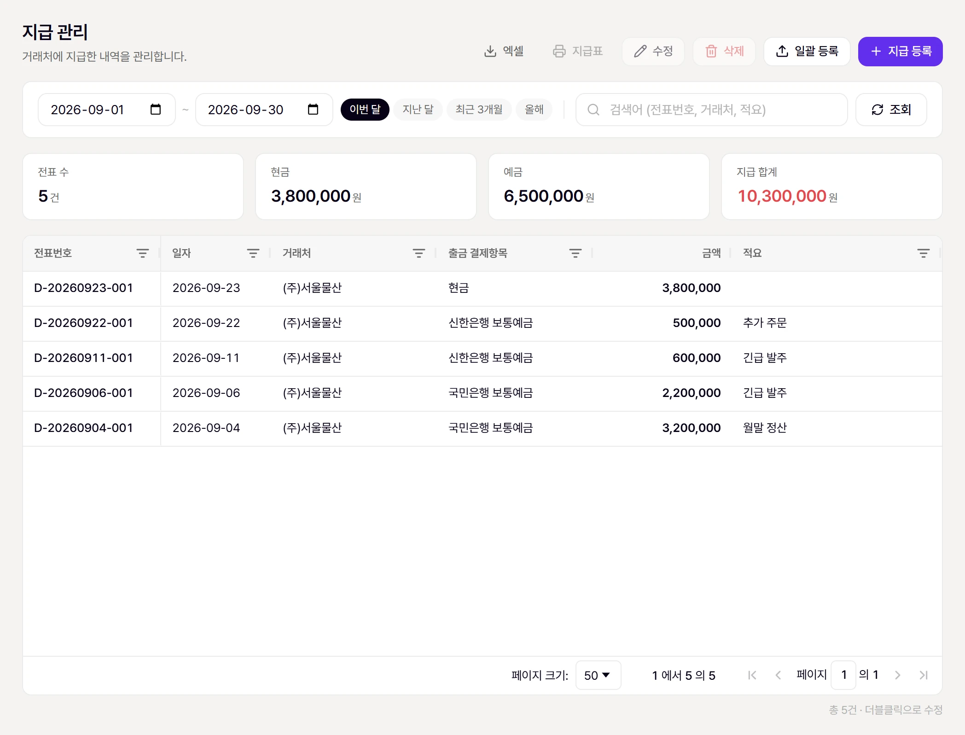Open the end date calendar picker icon

pos(313,110)
